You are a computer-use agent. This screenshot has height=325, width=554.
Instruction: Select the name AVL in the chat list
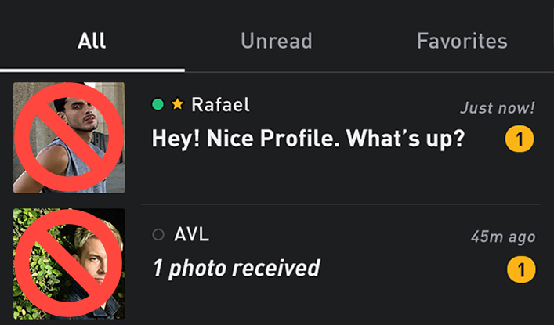click(x=192, y=234)
